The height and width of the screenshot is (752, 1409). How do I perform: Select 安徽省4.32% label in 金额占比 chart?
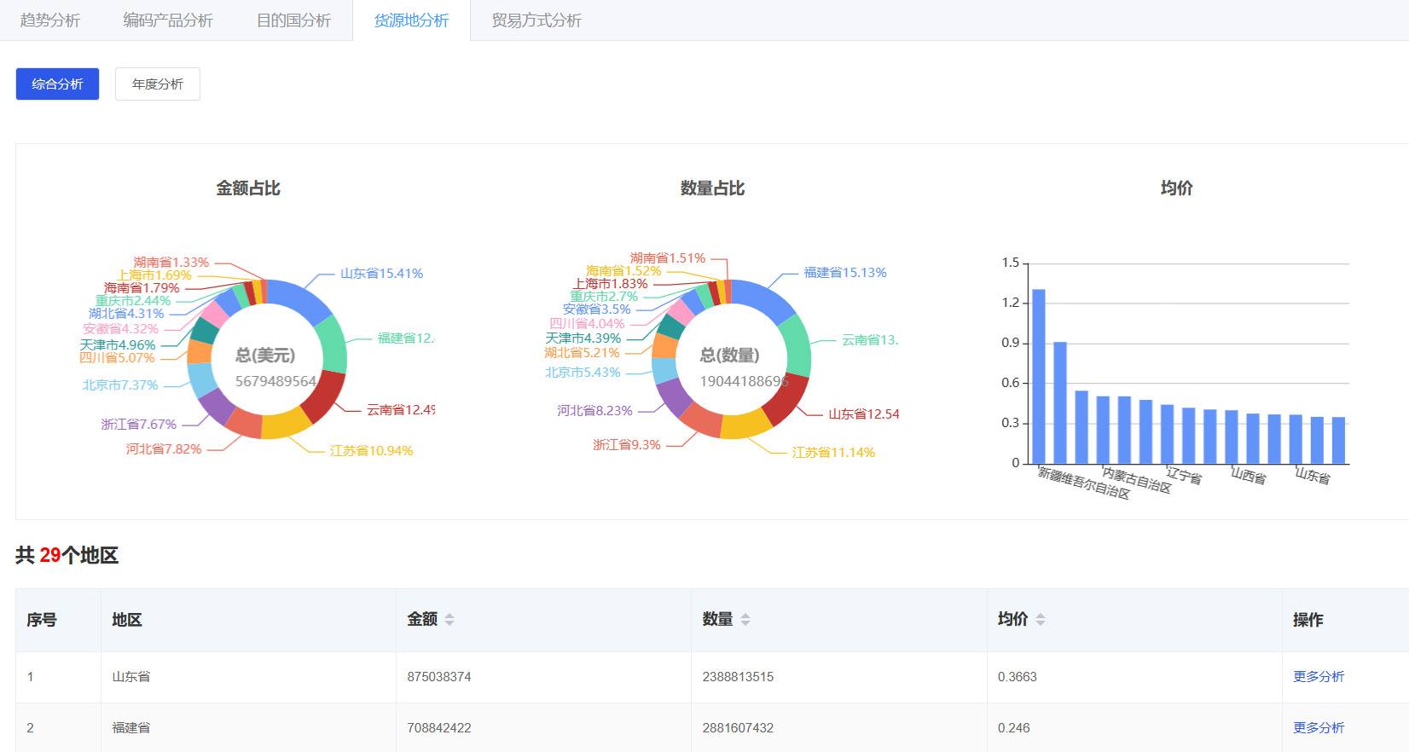(121, 329)
